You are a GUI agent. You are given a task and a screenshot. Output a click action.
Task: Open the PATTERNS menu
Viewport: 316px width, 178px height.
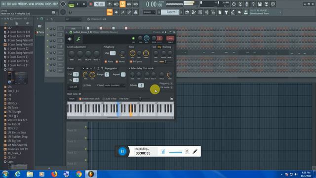[22, 4]
